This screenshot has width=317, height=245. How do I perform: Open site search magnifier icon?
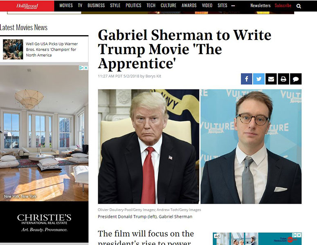pos(299,6)
